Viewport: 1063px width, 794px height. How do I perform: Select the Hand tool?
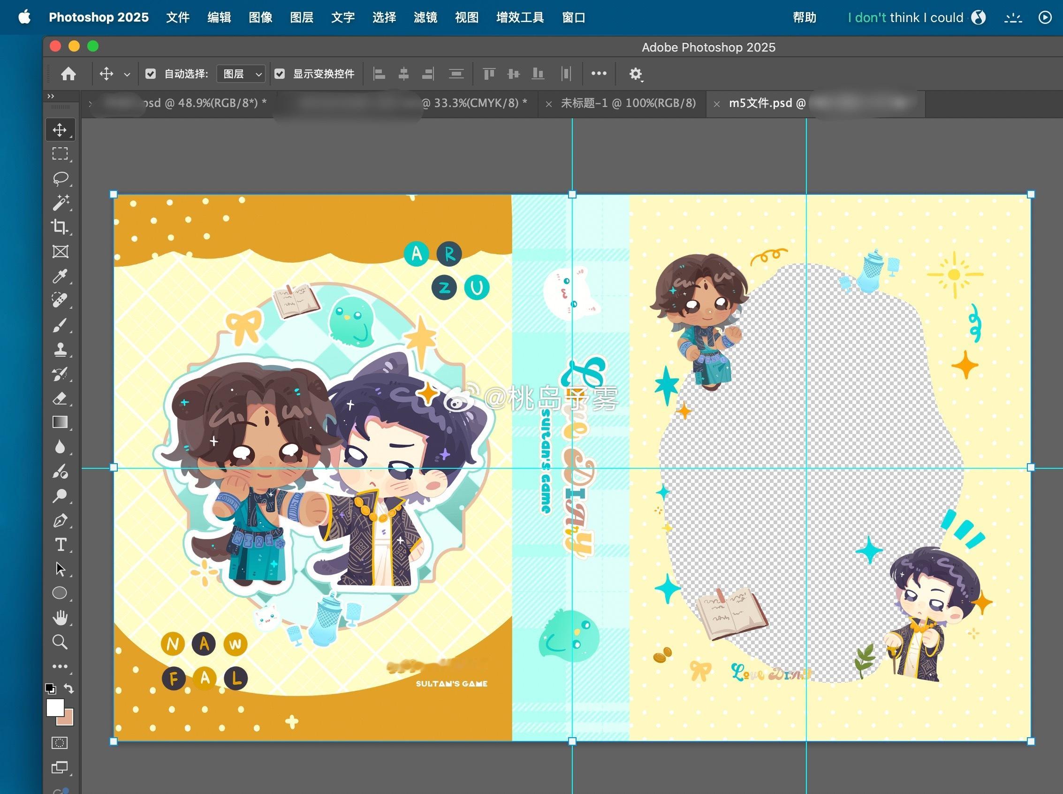click(60, 618)
